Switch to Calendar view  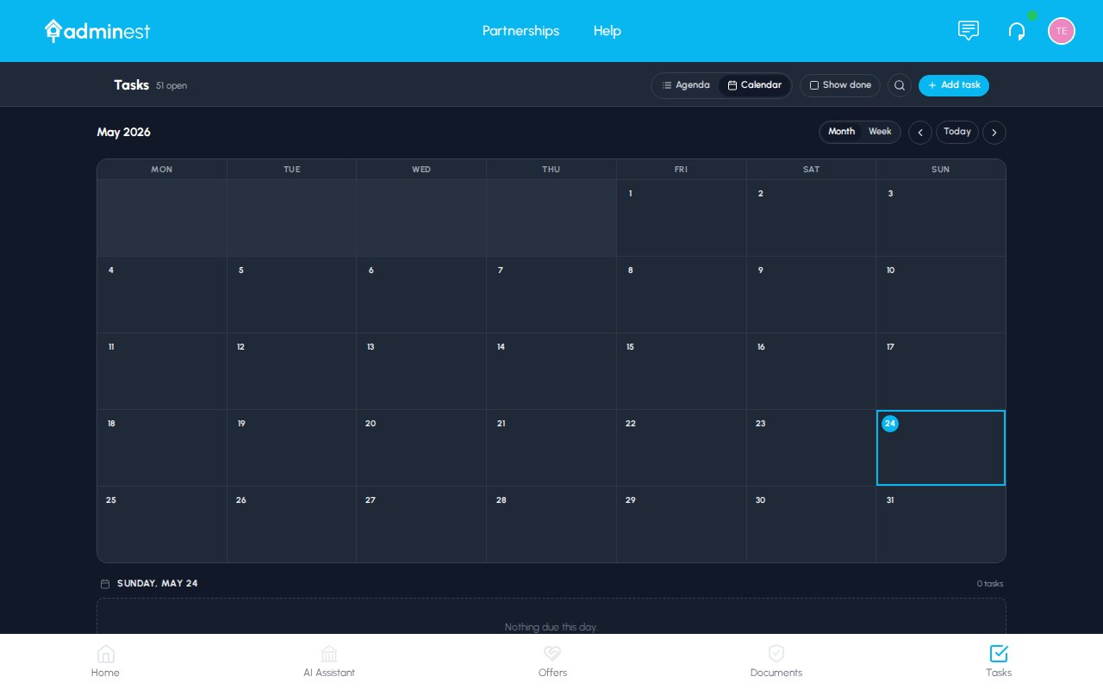click(754, 85)
